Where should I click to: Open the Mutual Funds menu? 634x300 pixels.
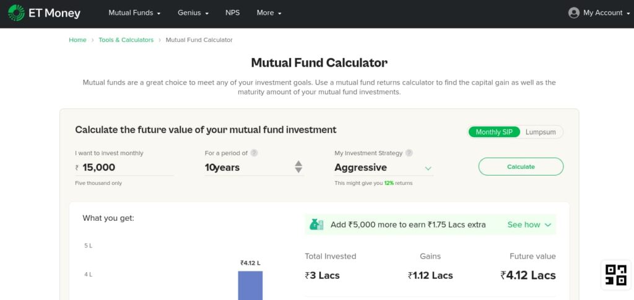click(134, 13)
